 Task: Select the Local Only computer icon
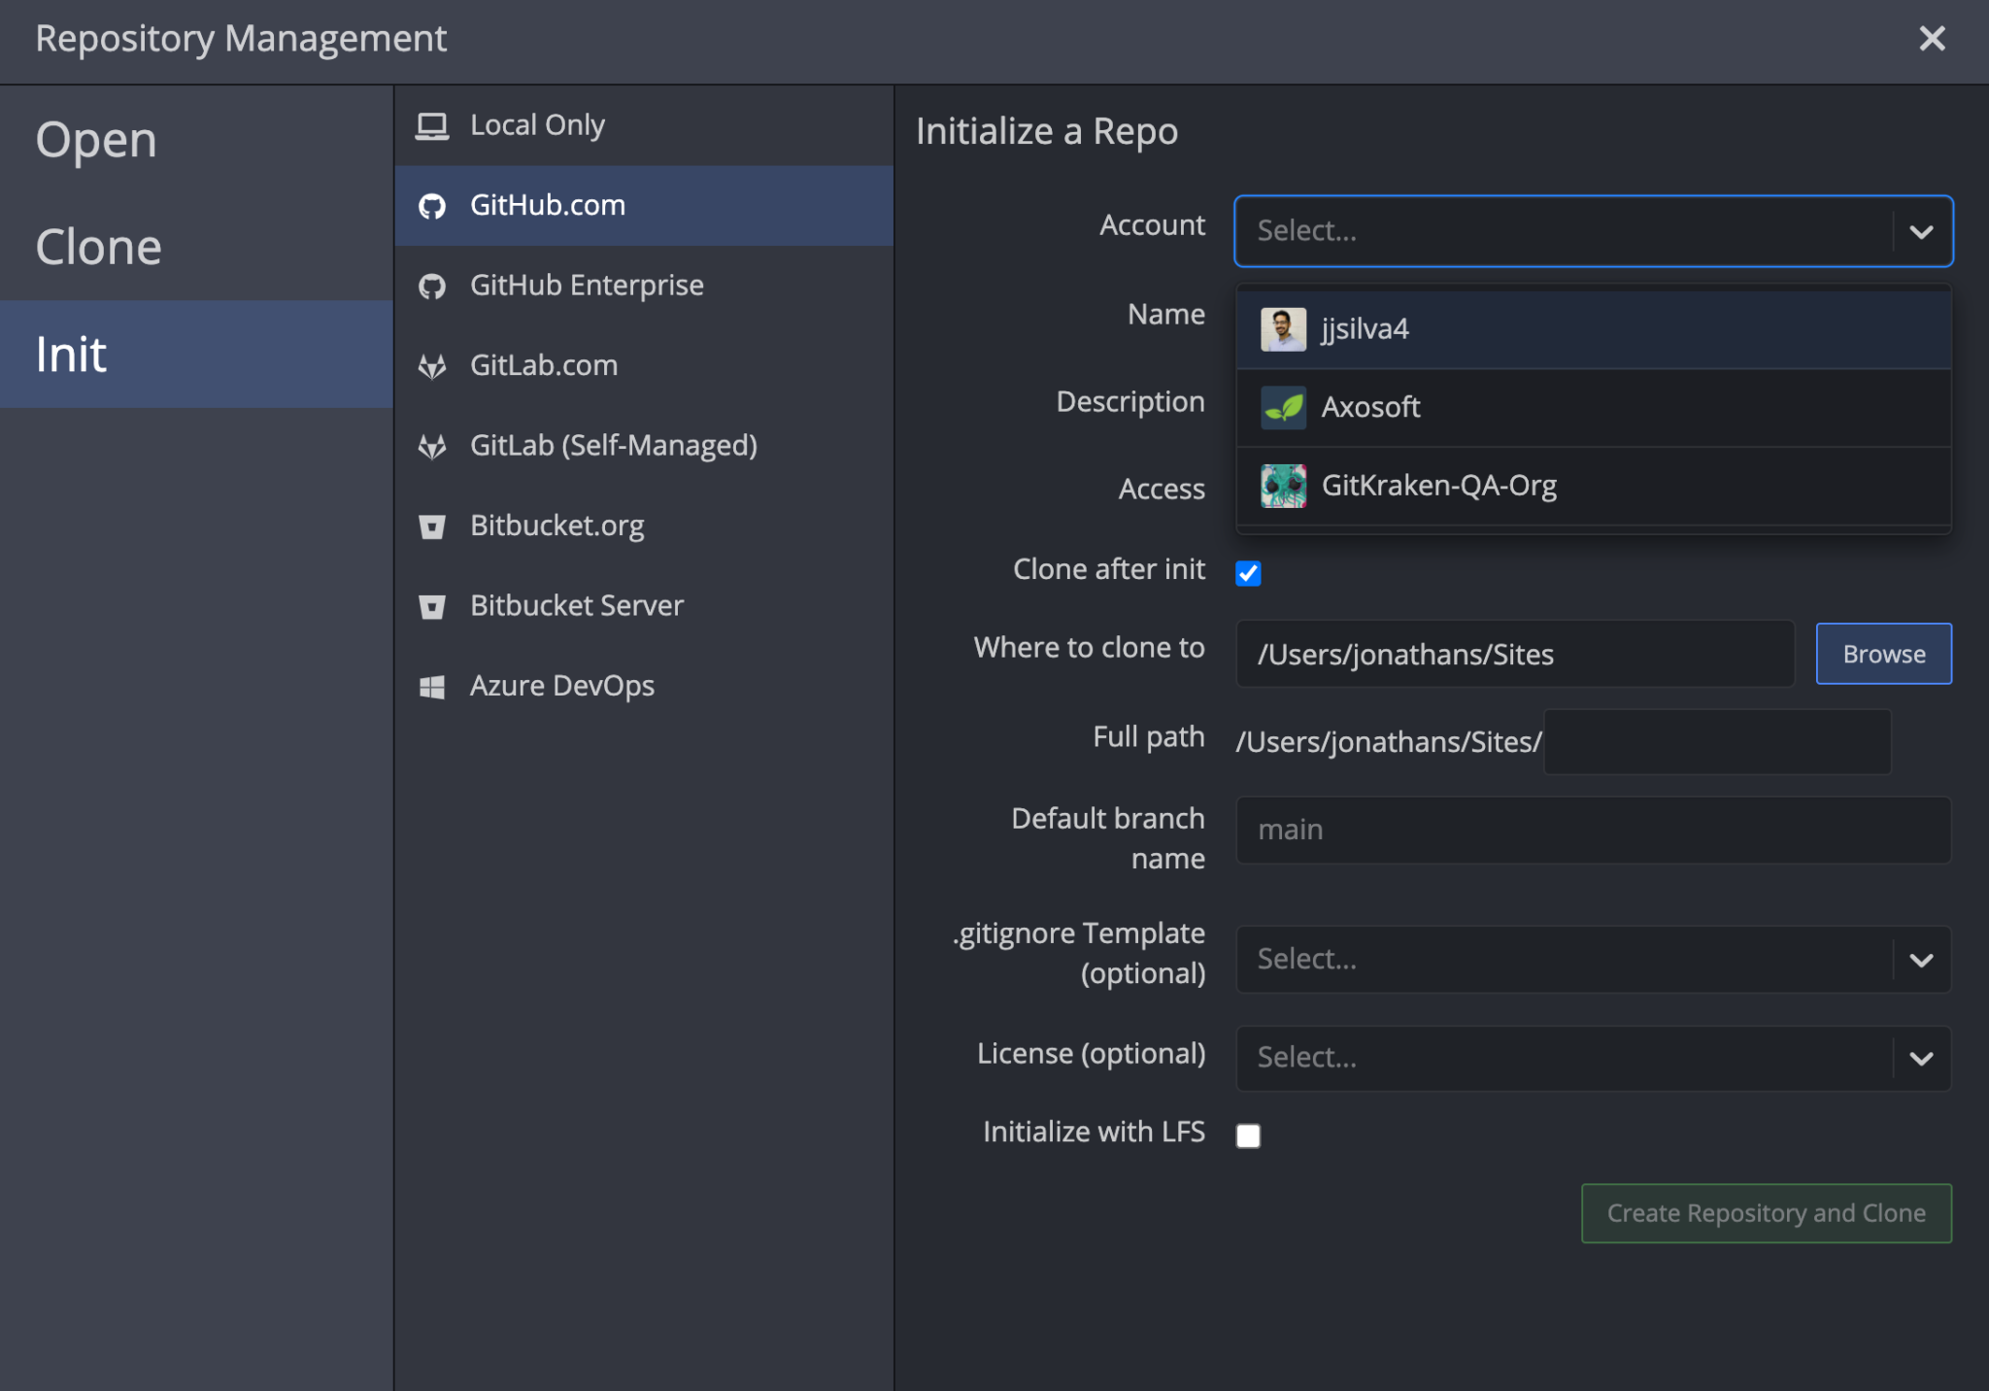click(x=431, y=124)
